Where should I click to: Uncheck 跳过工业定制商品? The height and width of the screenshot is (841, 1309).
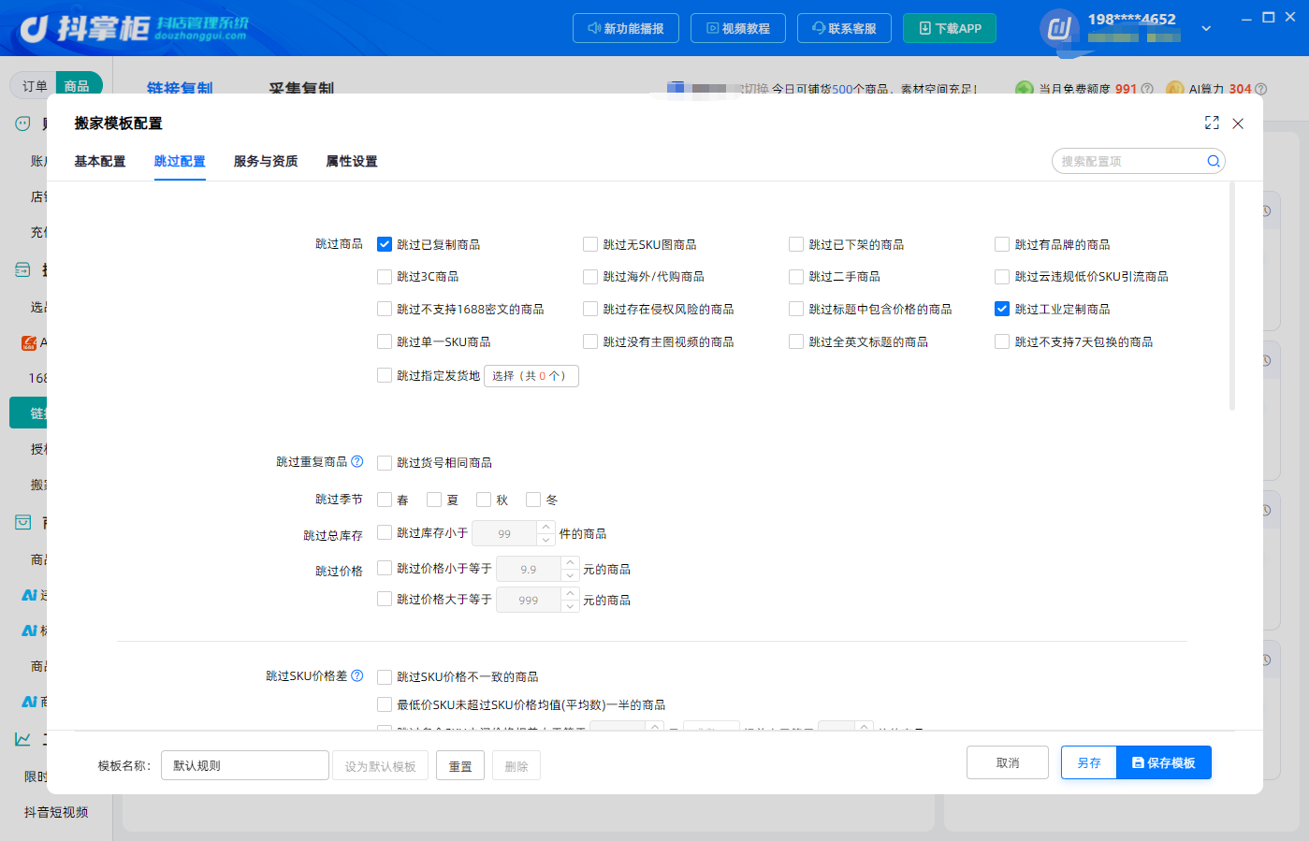click(1002, 309)
